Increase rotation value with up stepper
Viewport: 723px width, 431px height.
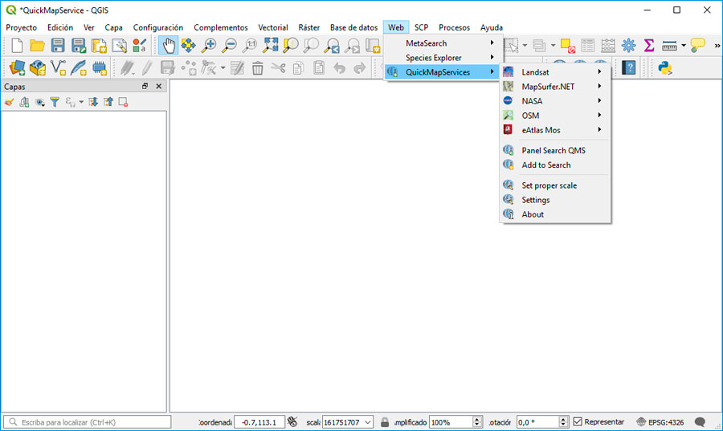tap(563, 419)
